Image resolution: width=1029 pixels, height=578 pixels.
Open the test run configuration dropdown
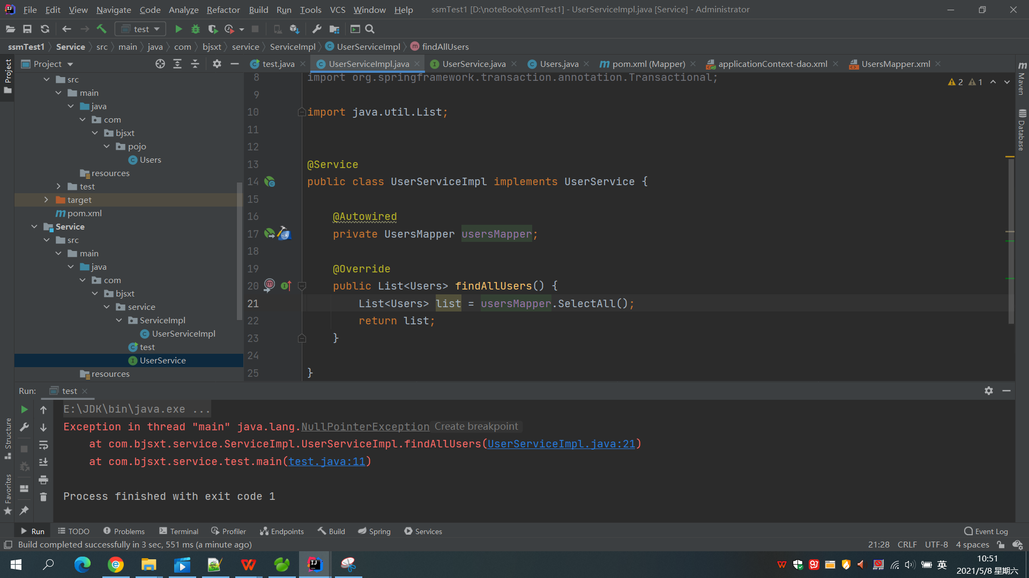click(x=140, y=29)
